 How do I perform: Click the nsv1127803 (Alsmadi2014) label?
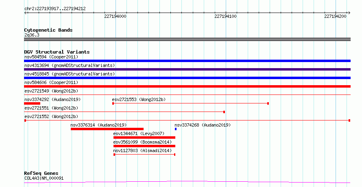(x=142, y=150)
